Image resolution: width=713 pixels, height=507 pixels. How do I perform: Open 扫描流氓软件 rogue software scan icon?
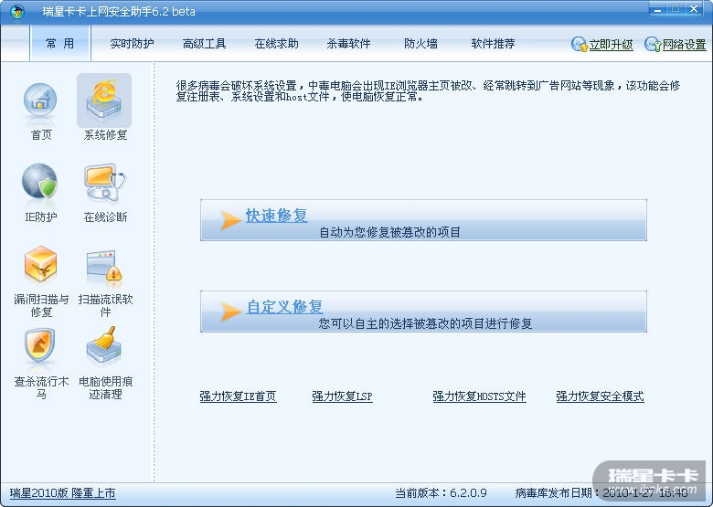(x=104, y=265)
